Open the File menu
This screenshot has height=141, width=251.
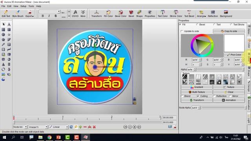point(3,6)
